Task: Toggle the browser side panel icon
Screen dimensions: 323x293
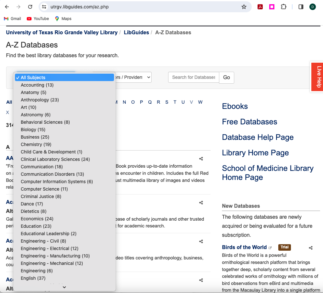Action: pyautogui.click(x=302, y=6)
